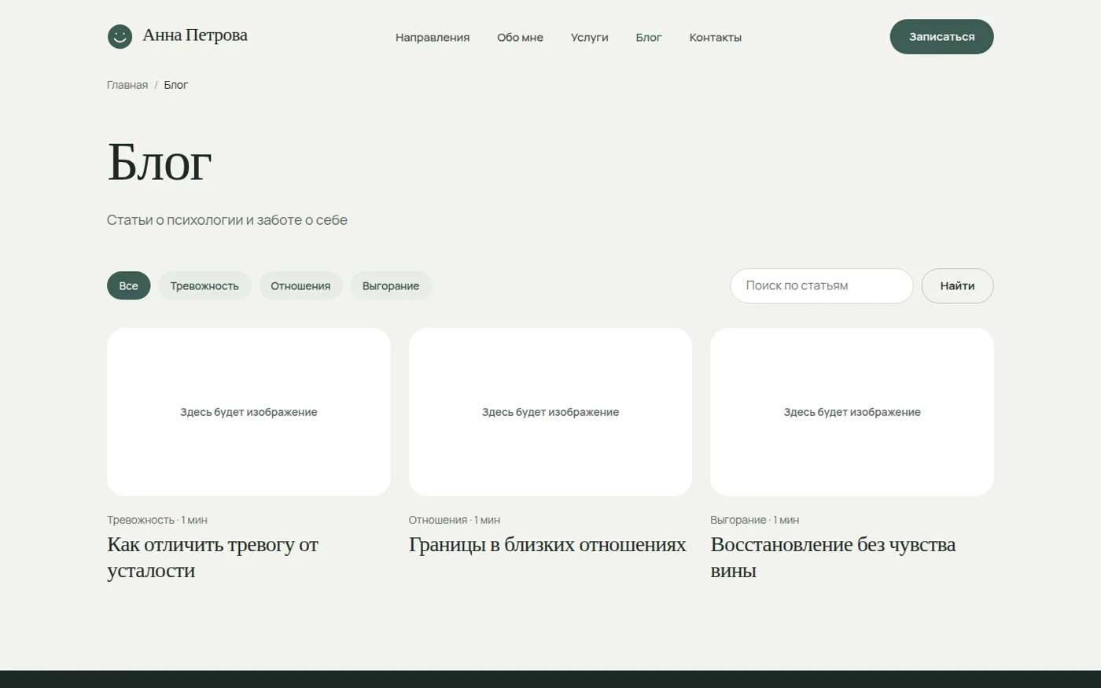The height and width of the screenshot is (688, 1101).
Task: Click the Отношения · 1 мин meta label
Action: (x=455, y=520)
